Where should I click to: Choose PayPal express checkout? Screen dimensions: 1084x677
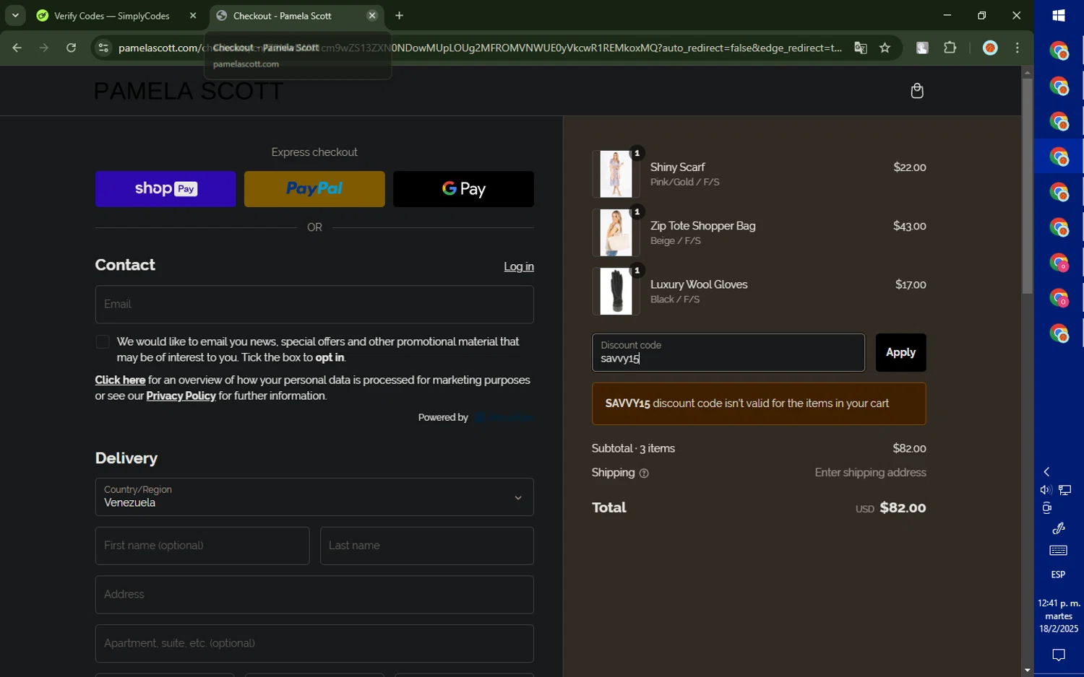(x=314, y=189)
